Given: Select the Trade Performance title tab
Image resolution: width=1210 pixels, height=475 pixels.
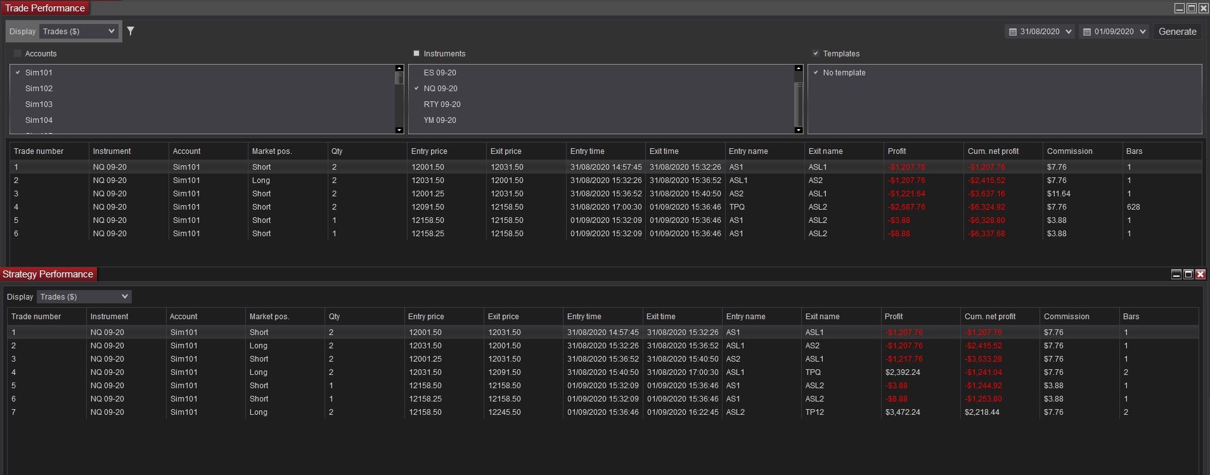Looking at the screenshot, I should point(45,8).
